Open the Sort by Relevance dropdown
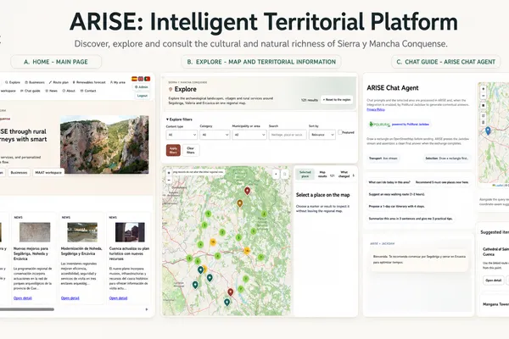The width and height of the screenshot is (509, 339). click(322, 135)
